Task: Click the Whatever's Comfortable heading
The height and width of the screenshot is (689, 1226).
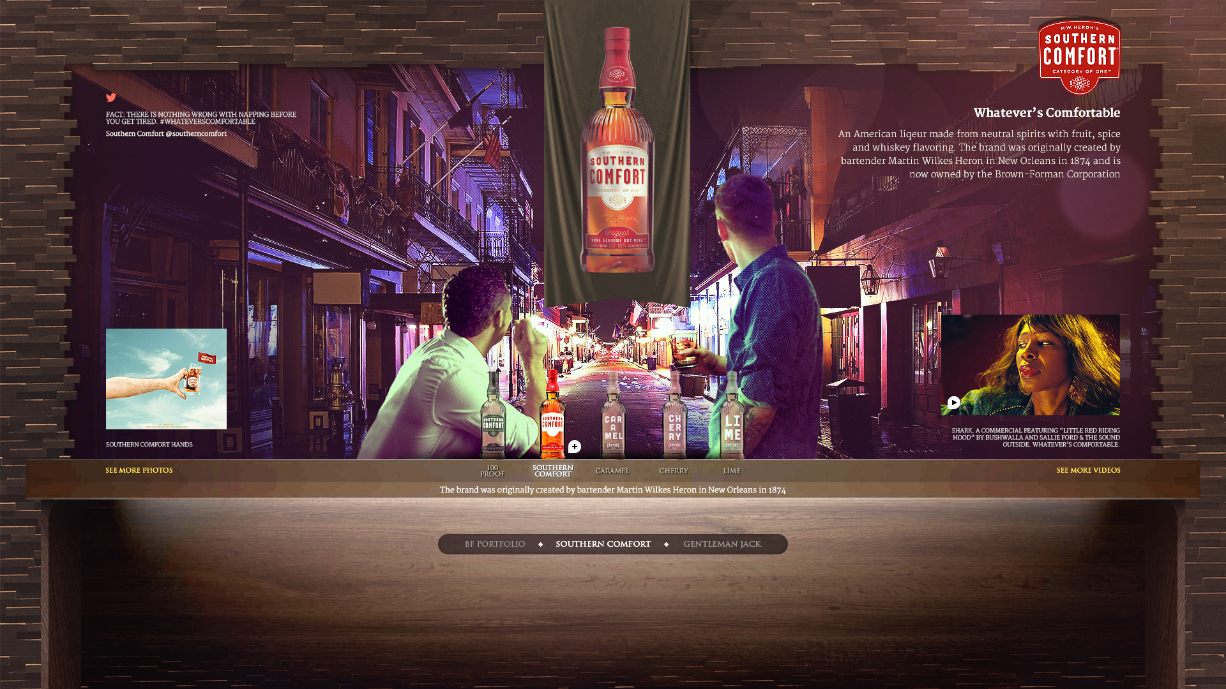Action: click(x=1047, y=113)
